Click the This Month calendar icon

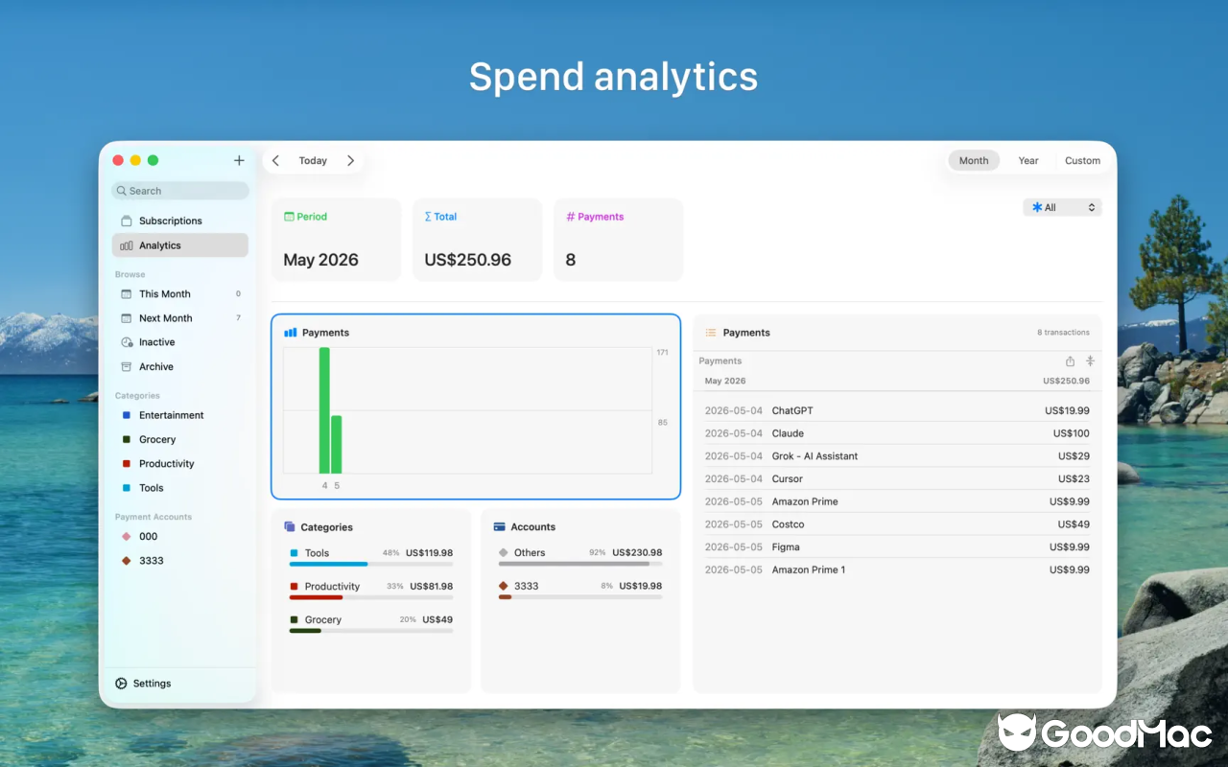click(x=127, y=294)
